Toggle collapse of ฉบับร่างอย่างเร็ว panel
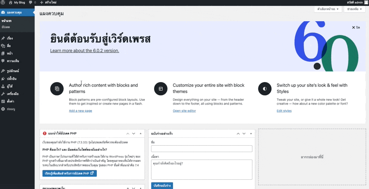 click(251, 134)
